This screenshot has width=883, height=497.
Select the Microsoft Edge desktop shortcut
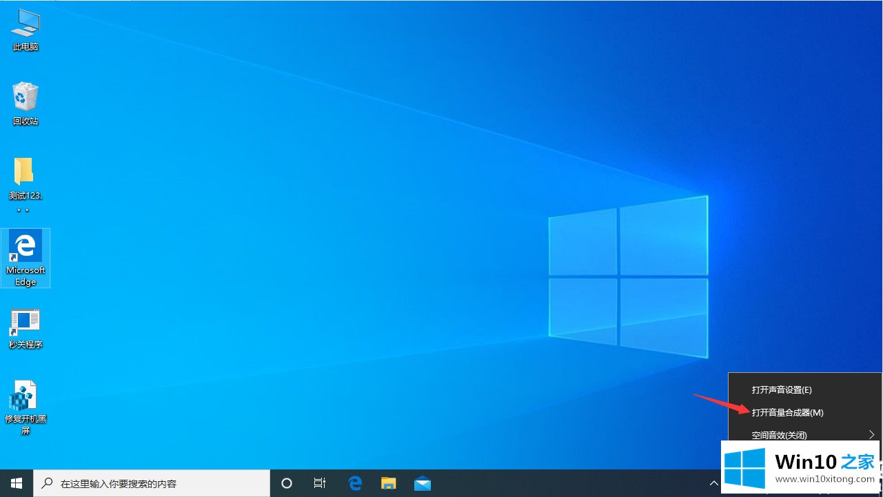pos(26,256)
